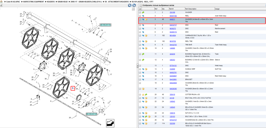Open lower '55.105.AY 01' diagram reference label

pyautogui.click(x=92, y=114)
